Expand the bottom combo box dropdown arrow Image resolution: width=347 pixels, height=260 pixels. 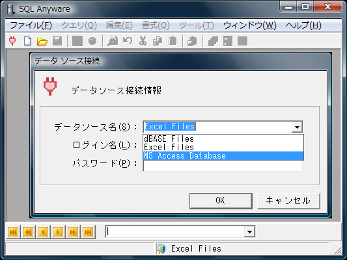tap(249, 231)
